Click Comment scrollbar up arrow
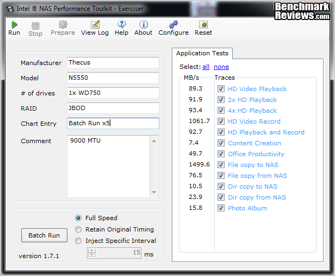The image size is (335, 276). 154,141
